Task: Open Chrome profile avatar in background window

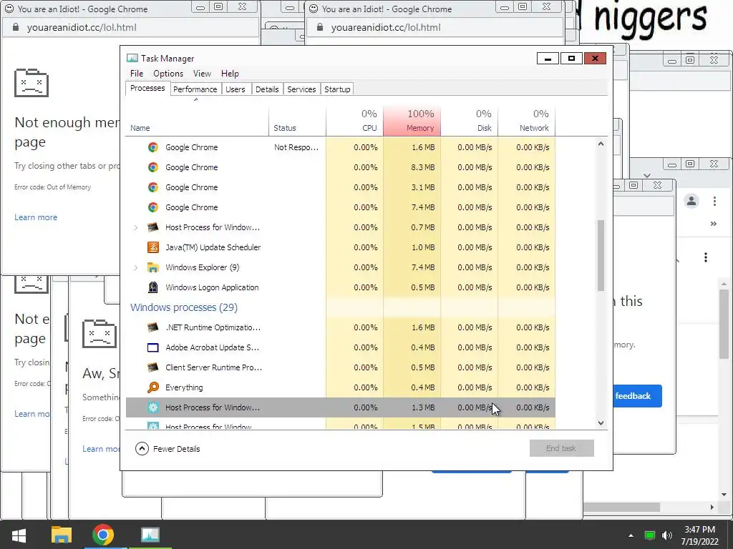Action: tap(691, 201)
